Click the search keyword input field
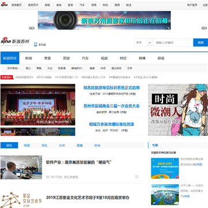 tap(173, 43)
